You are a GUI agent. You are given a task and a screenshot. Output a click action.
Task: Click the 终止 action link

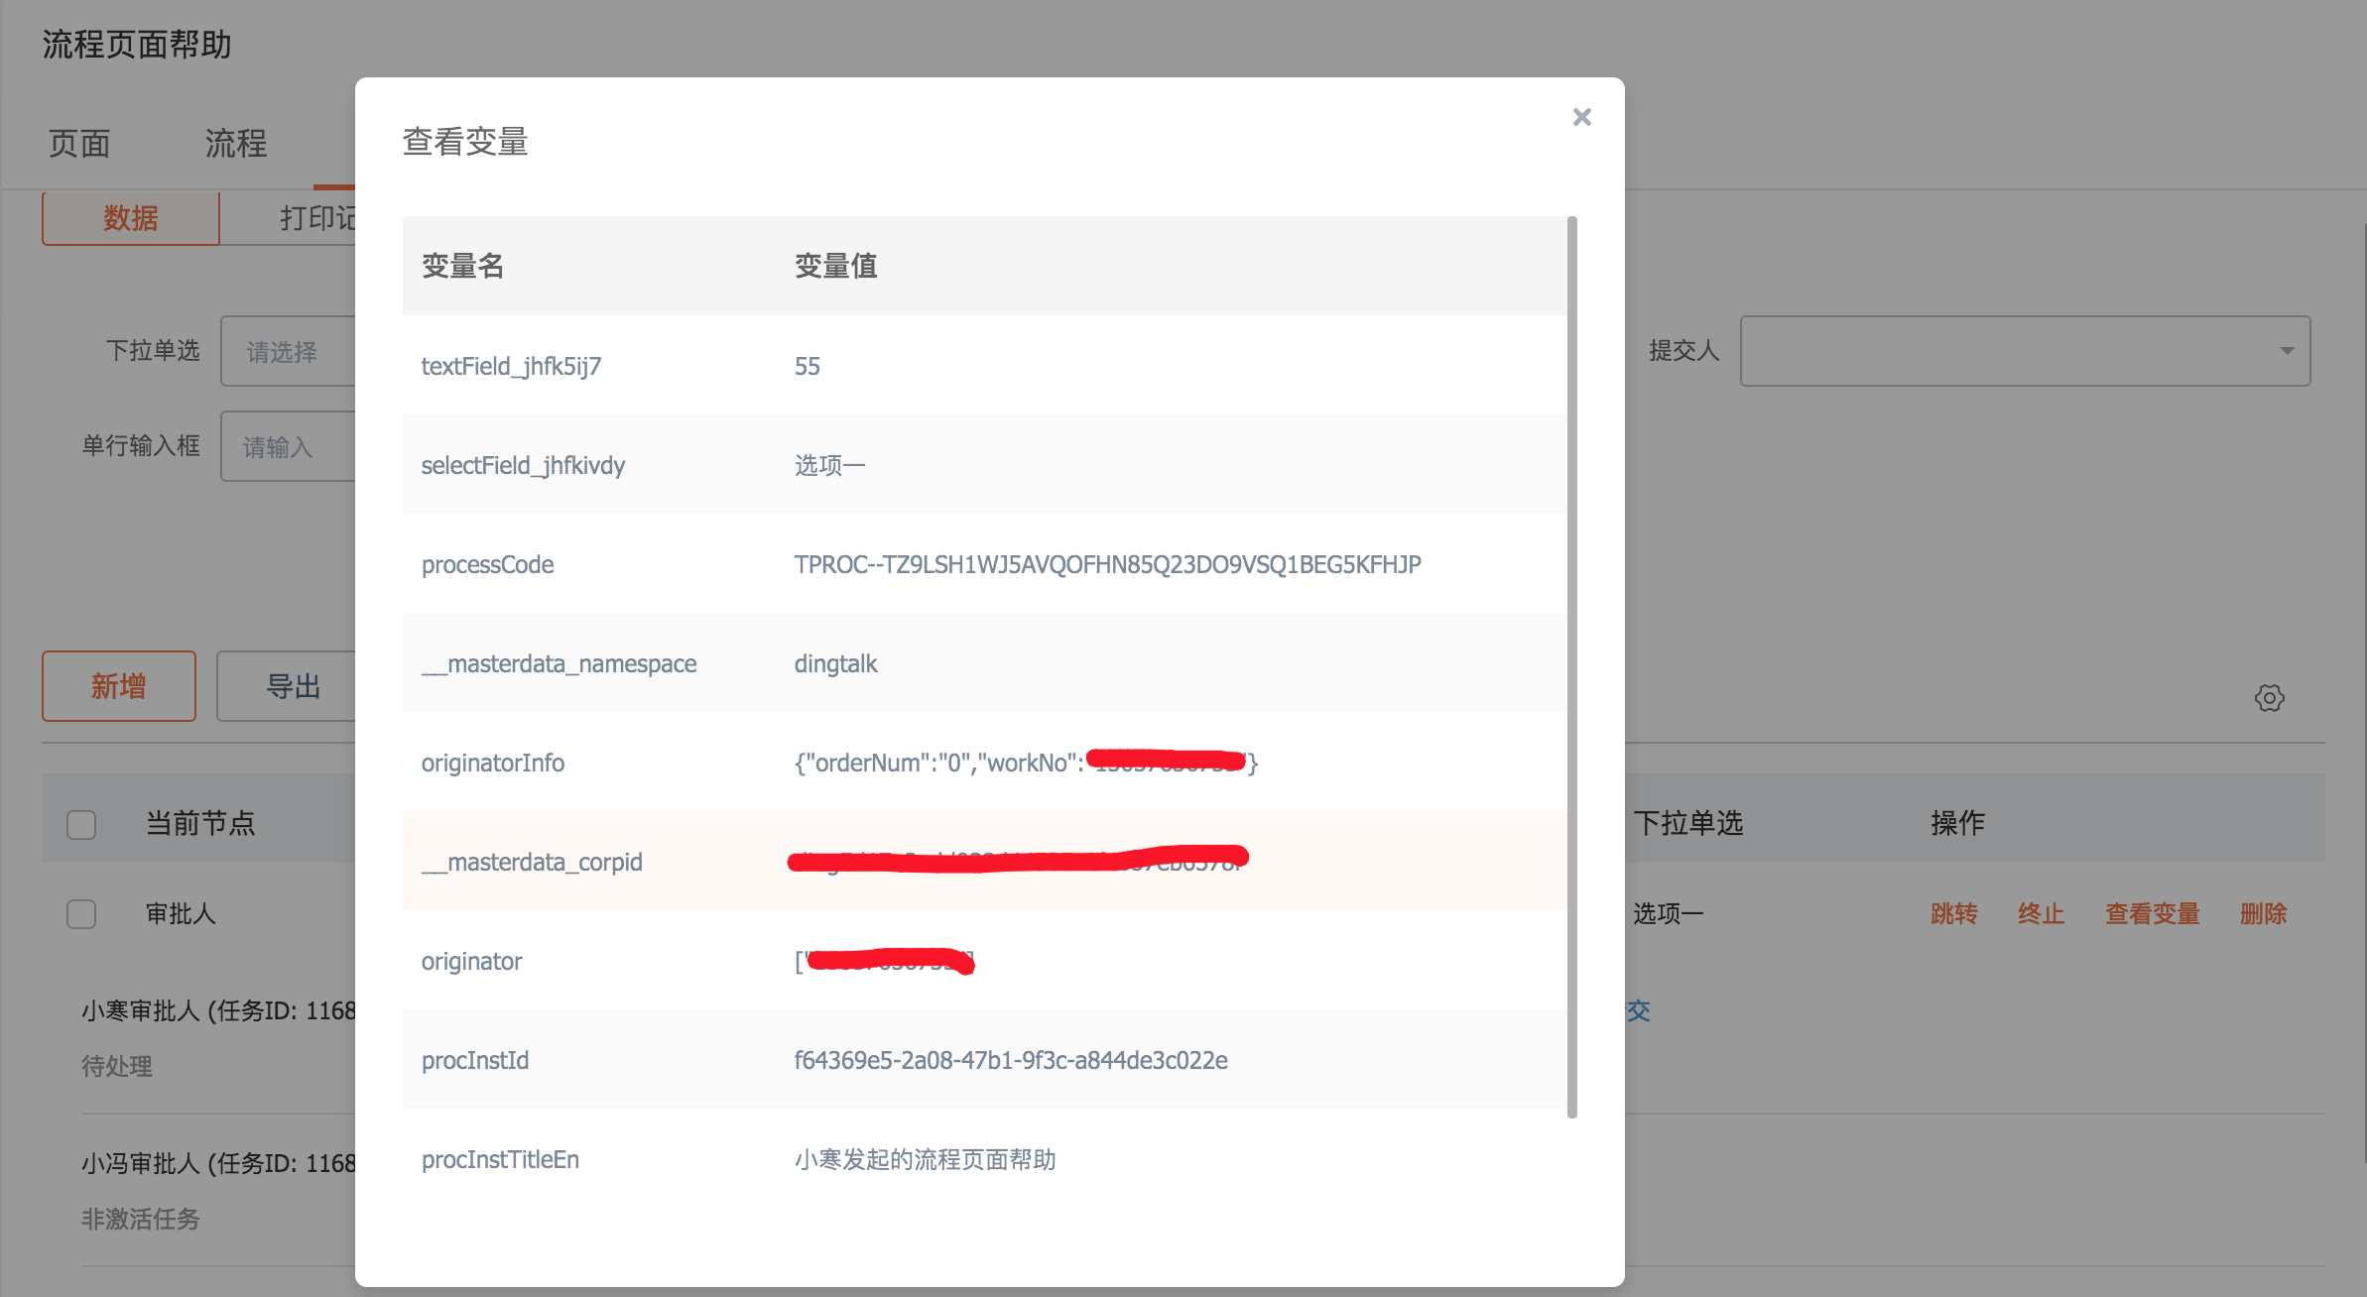2041,913
